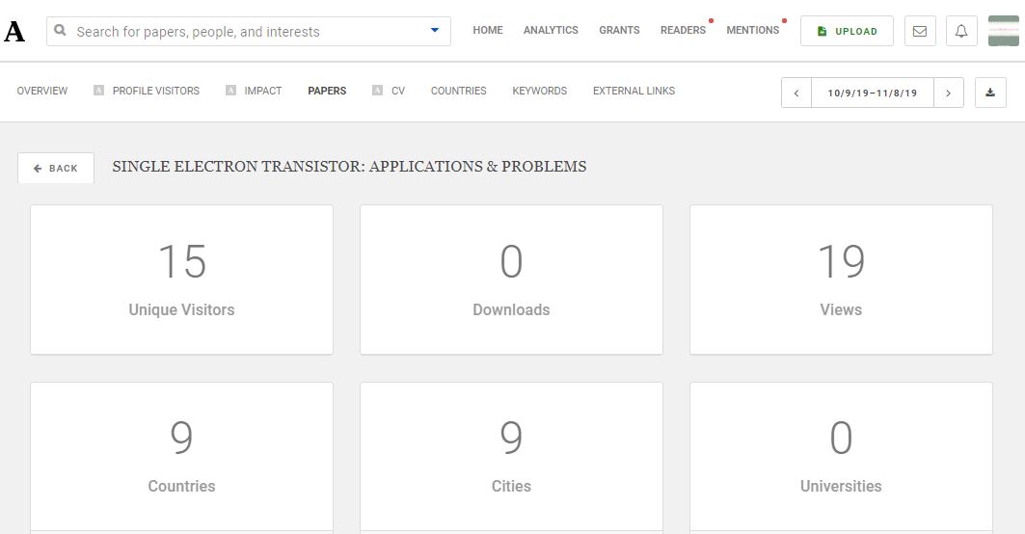Image resolution: width=1025 pixels, height=534 pixels.
Task: Click the UPLOAD button
Action: [x=847, y=32]
